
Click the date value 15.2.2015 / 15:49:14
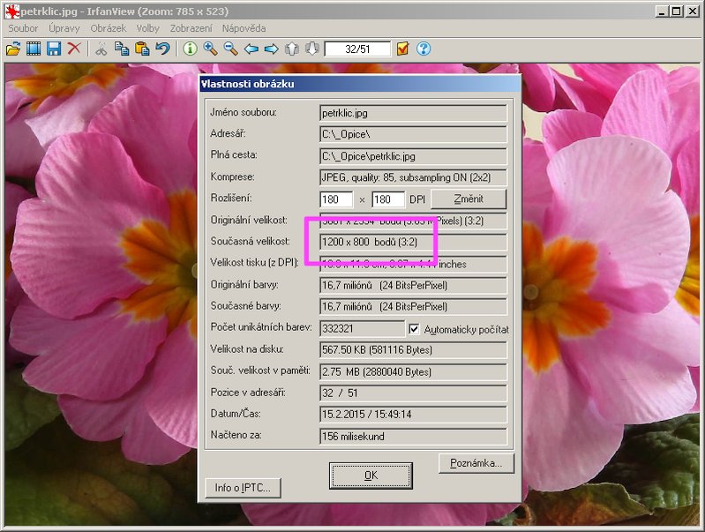click(x=413, y=414)
